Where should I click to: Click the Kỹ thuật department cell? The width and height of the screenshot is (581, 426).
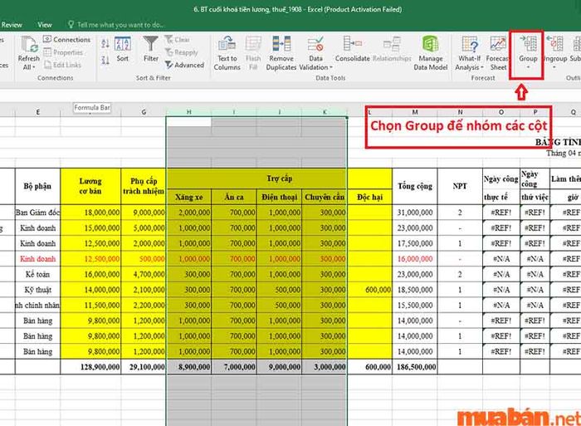[x=37, y=290]
